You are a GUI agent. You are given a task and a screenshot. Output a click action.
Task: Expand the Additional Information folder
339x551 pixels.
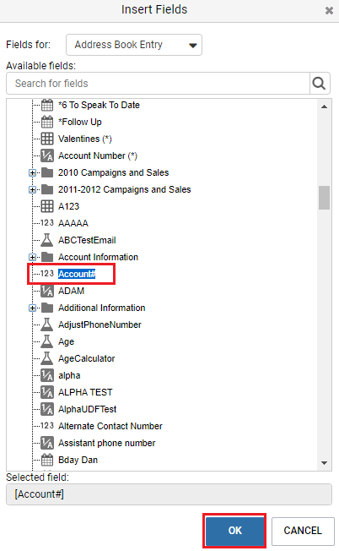pos(32,308)
